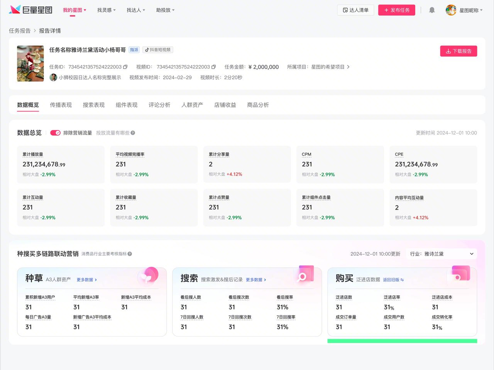Expand 找灵感 menu
This screenshot has height=370, width=494.
point(107,10)
